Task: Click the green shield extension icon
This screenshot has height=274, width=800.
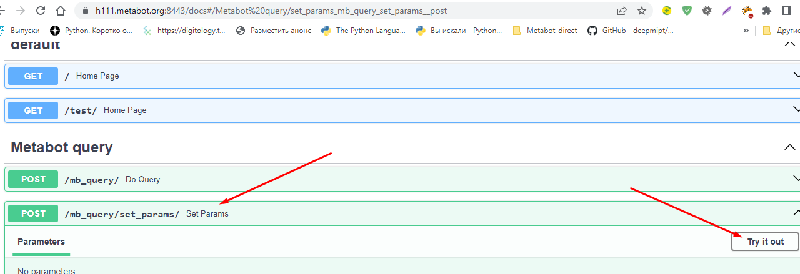Action: [687, 11]
